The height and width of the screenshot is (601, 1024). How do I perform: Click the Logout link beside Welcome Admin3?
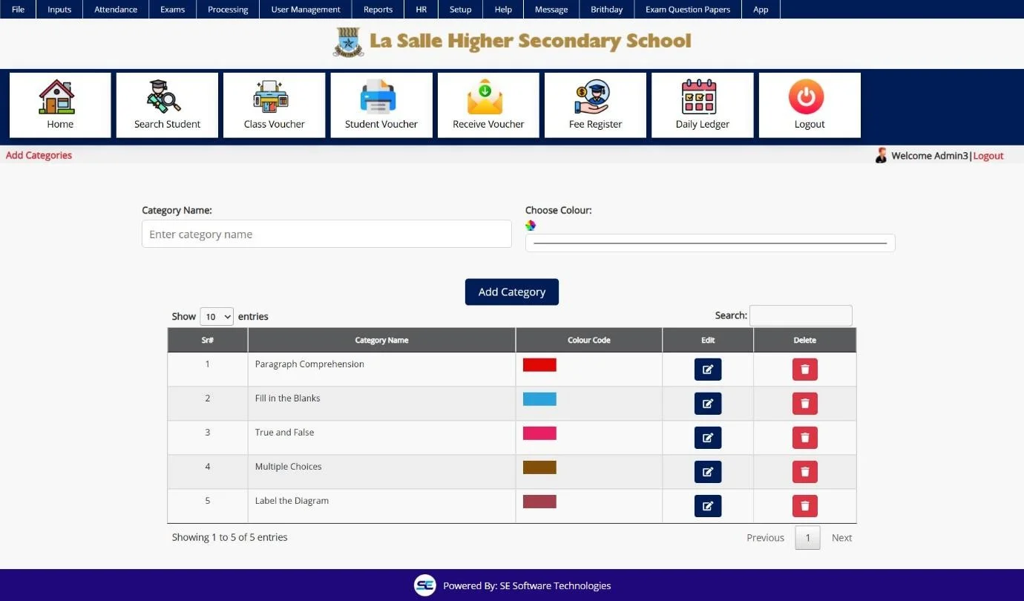point(988,156)
